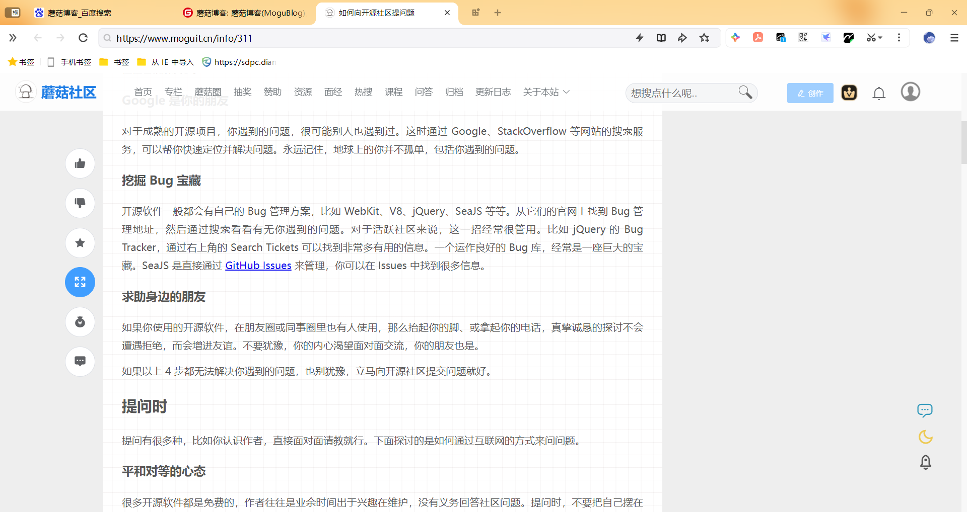The image size is (967, 512).
Task: Open the 首页 navigation item
Action: pyautogui.click(x=143, y=92)
